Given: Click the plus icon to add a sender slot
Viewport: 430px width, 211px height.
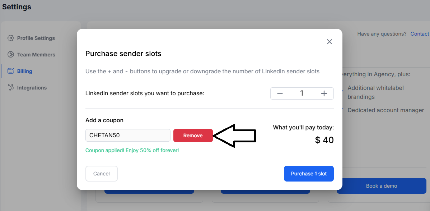Looking at the screenshot, I should [x=324, y=93].
